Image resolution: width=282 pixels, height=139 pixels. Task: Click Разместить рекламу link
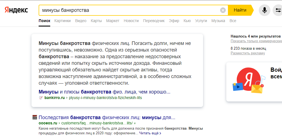coord(248,53)
